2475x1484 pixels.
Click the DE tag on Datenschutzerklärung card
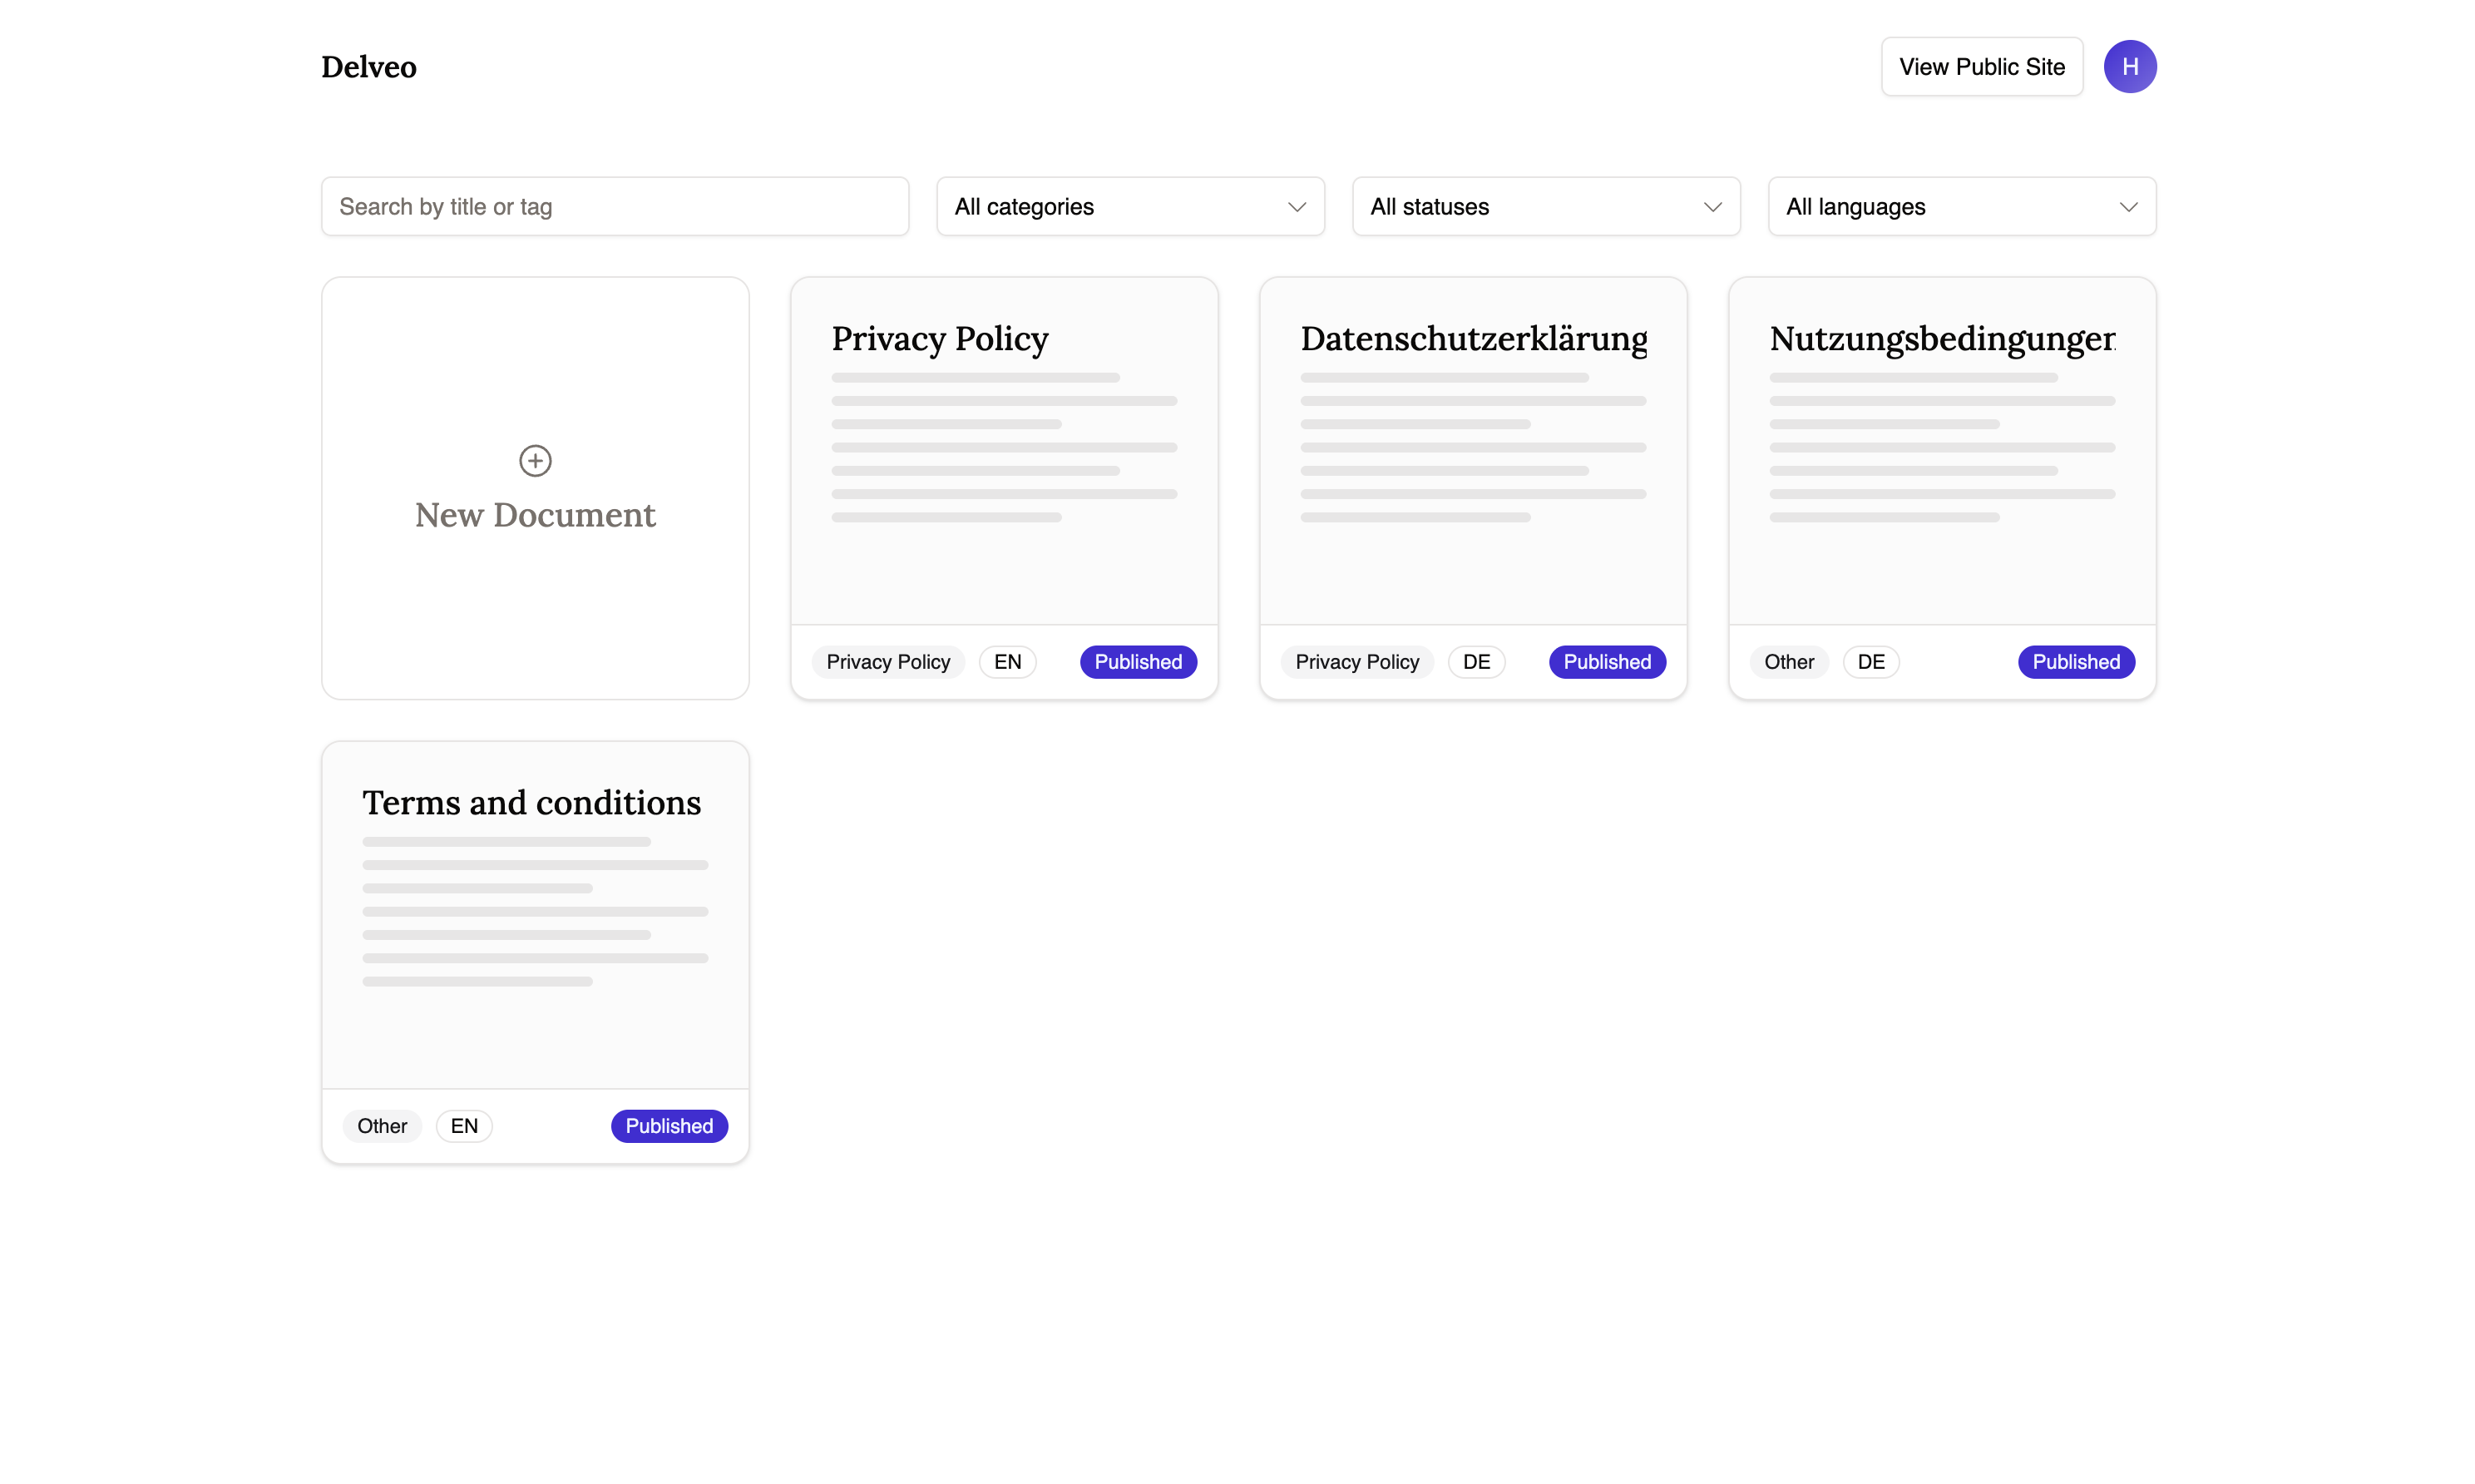click(x=1475, y=662)
